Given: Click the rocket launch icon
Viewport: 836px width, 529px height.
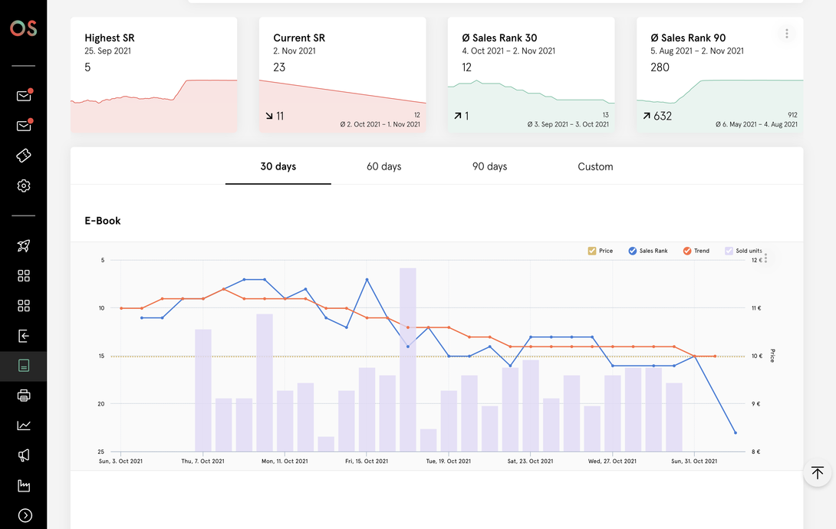Looking at the screenshot, I should pyautogui.click(x=24, y=246).
